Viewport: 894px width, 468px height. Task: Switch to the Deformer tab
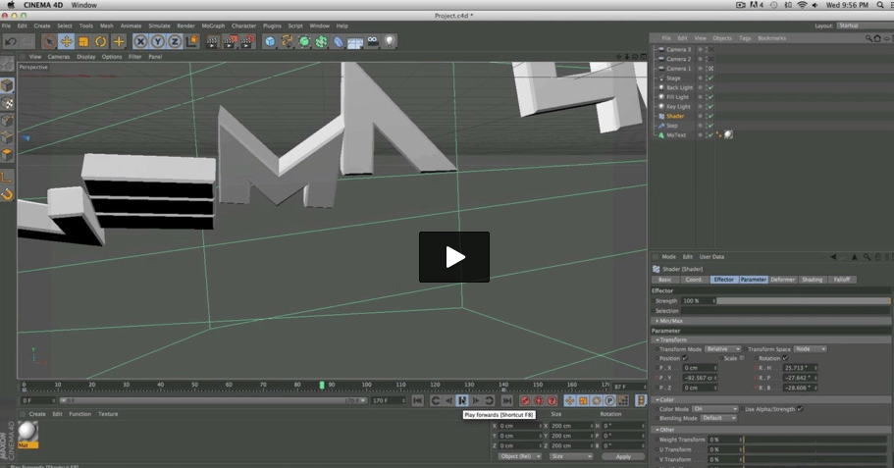point(783,280)
